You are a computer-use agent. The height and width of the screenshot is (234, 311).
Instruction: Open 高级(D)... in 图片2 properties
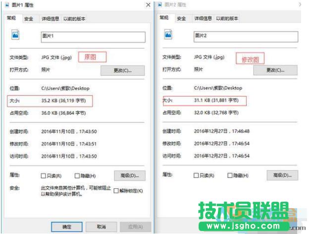point(282,175)
